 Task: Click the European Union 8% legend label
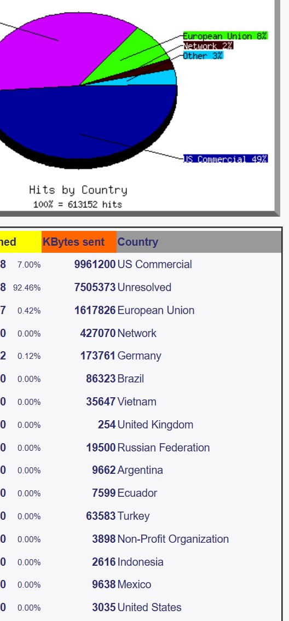tap(225, 36)
